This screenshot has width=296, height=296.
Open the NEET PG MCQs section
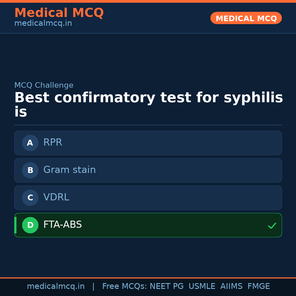[166, 286]
